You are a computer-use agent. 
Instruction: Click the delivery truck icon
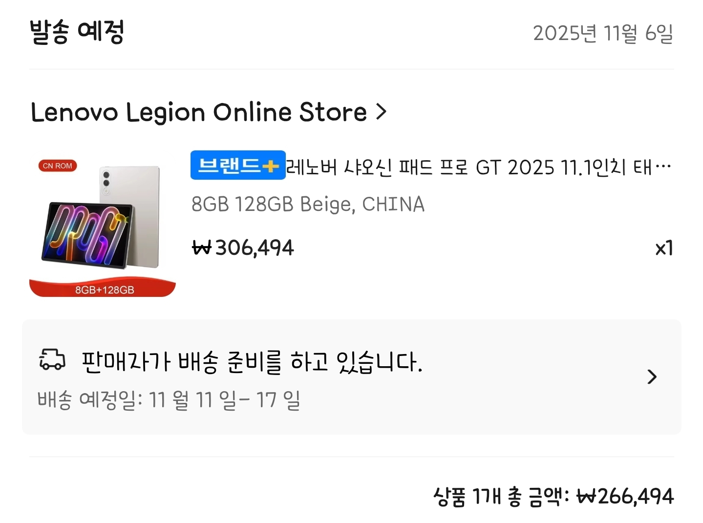(x=52, y=360)
